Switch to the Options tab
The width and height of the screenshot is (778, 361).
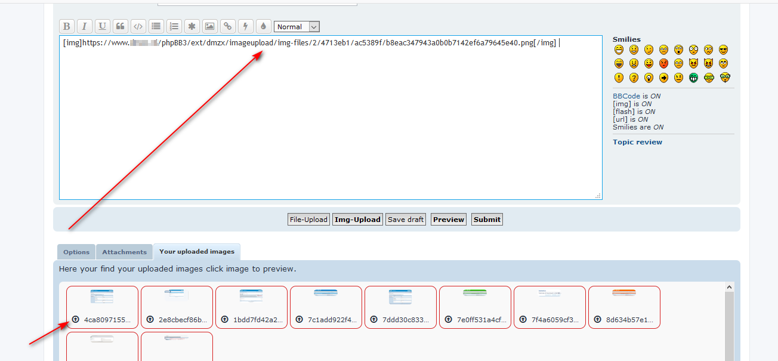(76, 252)
